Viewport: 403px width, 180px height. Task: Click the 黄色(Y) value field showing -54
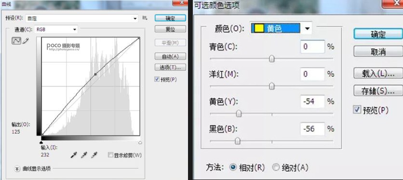[x=312, y=101]
